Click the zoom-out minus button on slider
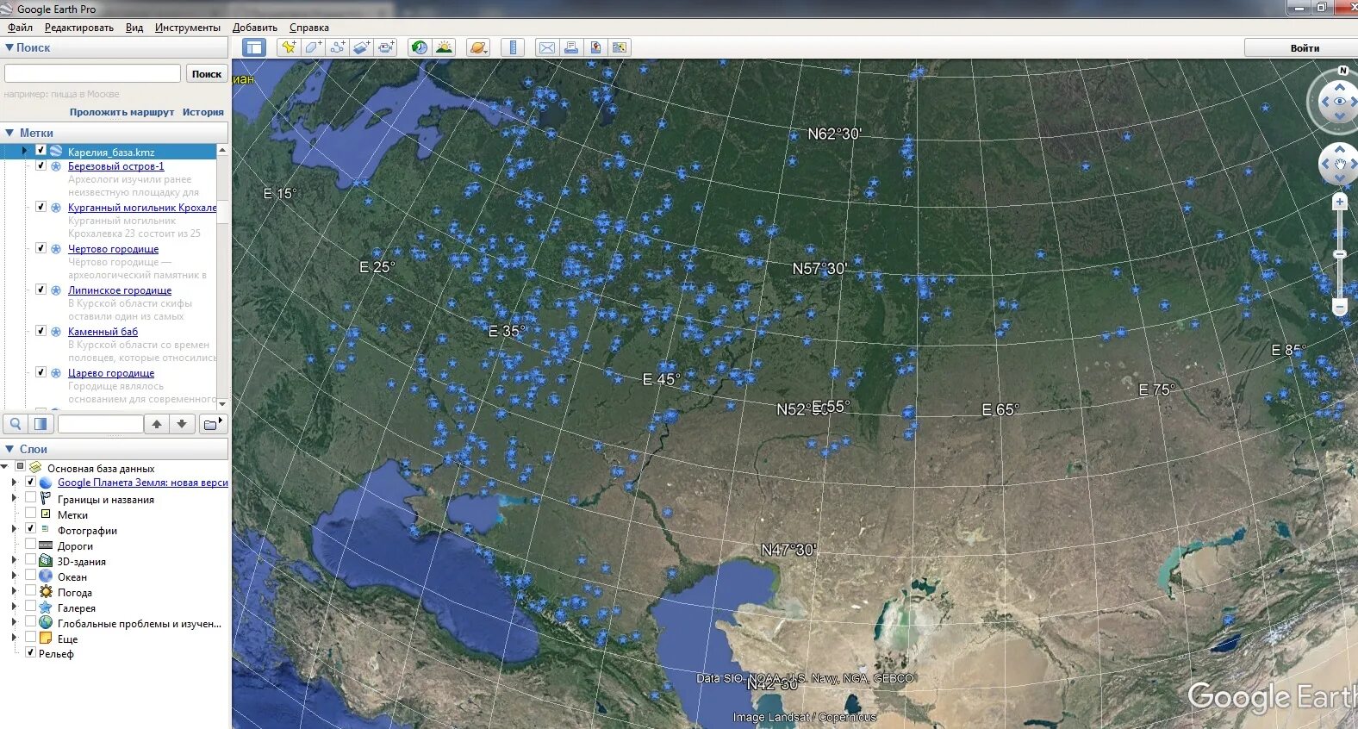 pos(1339,307)
